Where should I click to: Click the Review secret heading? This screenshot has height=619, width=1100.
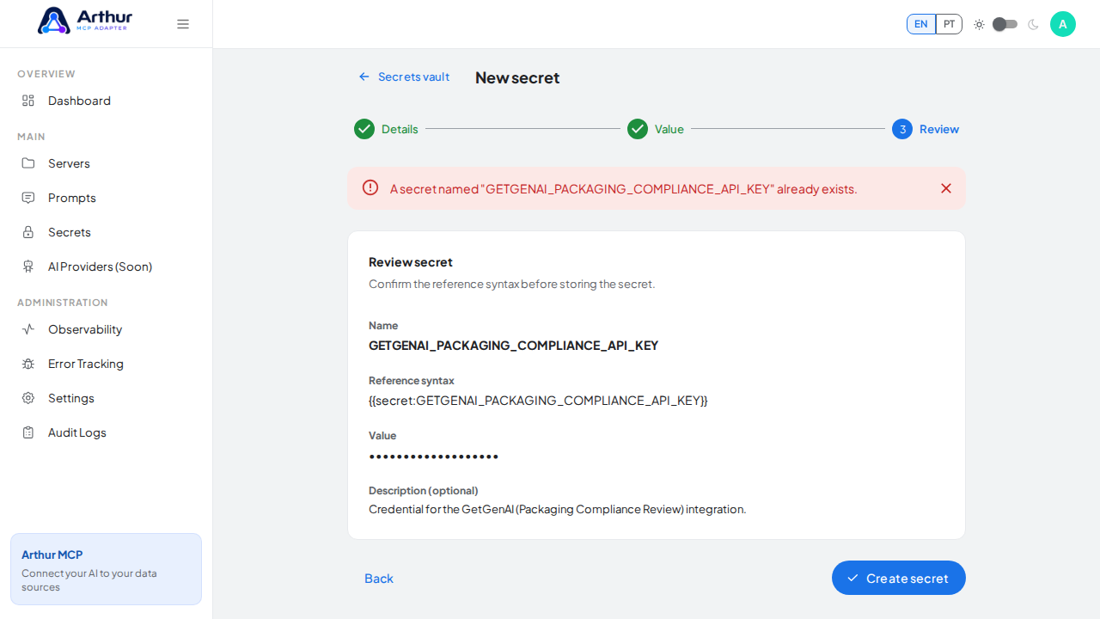pos(411,261)
